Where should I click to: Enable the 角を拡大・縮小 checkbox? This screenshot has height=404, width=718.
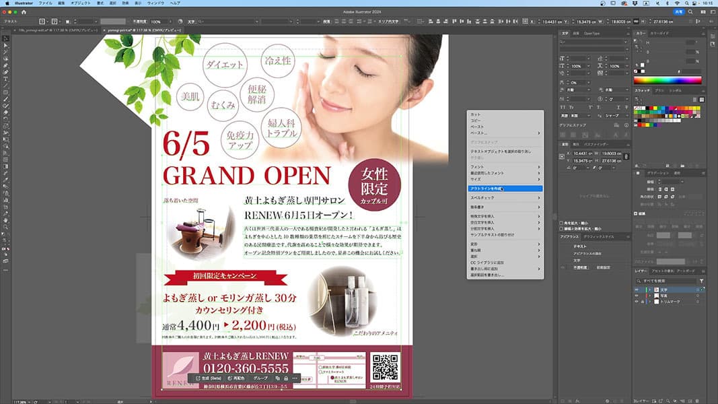click(x=562, y=223)
